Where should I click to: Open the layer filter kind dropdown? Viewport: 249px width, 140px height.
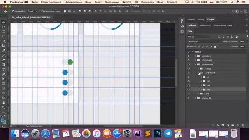point(198,37)
